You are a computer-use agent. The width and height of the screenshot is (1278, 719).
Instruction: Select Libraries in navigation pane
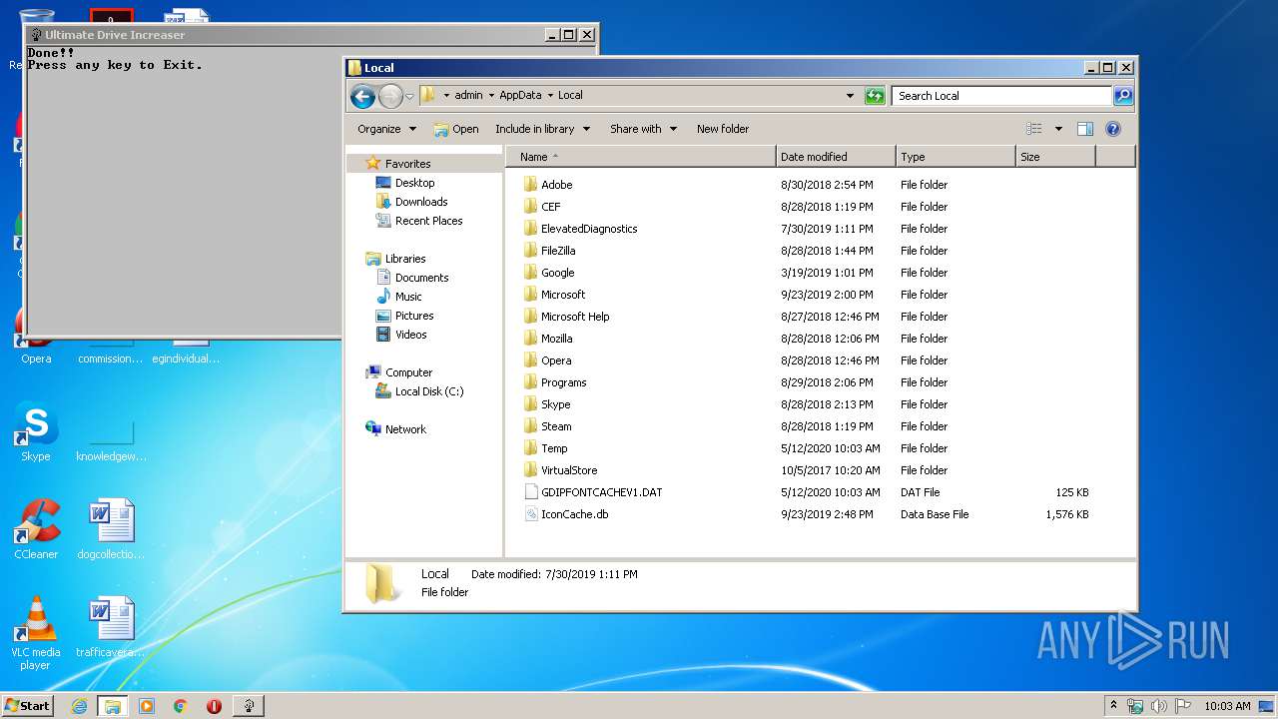click(x=405, y=259)
